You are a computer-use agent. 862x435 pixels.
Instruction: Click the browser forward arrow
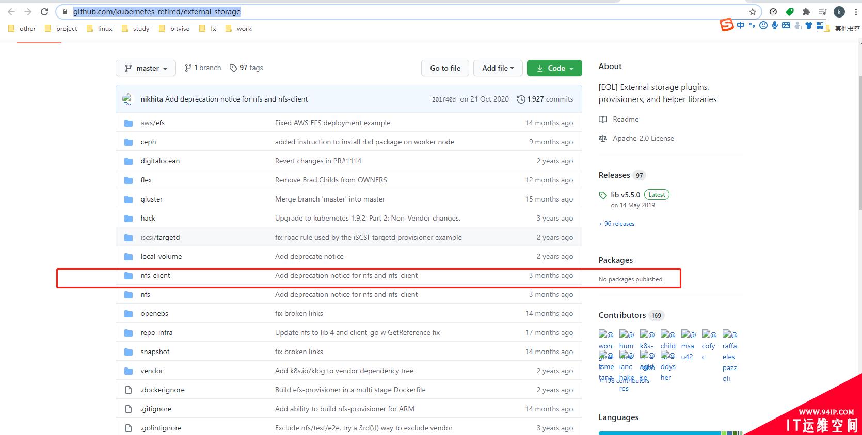pos(28,11)
